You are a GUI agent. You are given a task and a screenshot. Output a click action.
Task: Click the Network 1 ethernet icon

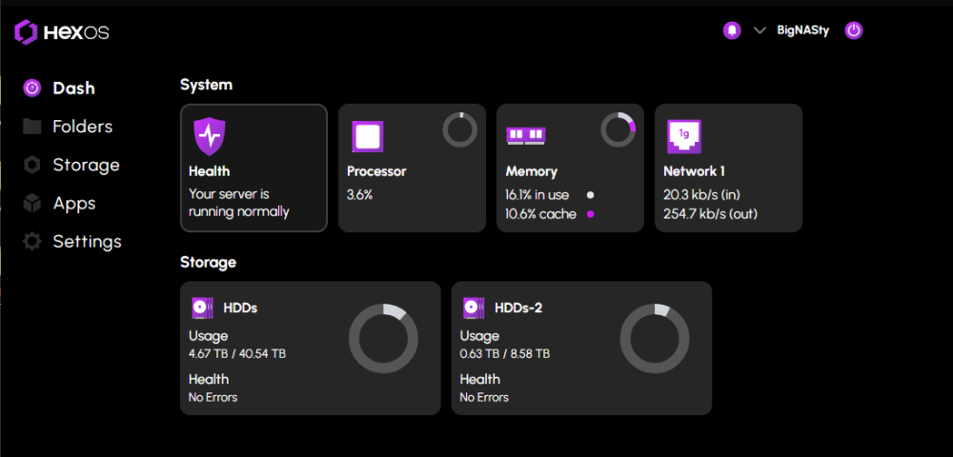(x=684, y=137)
